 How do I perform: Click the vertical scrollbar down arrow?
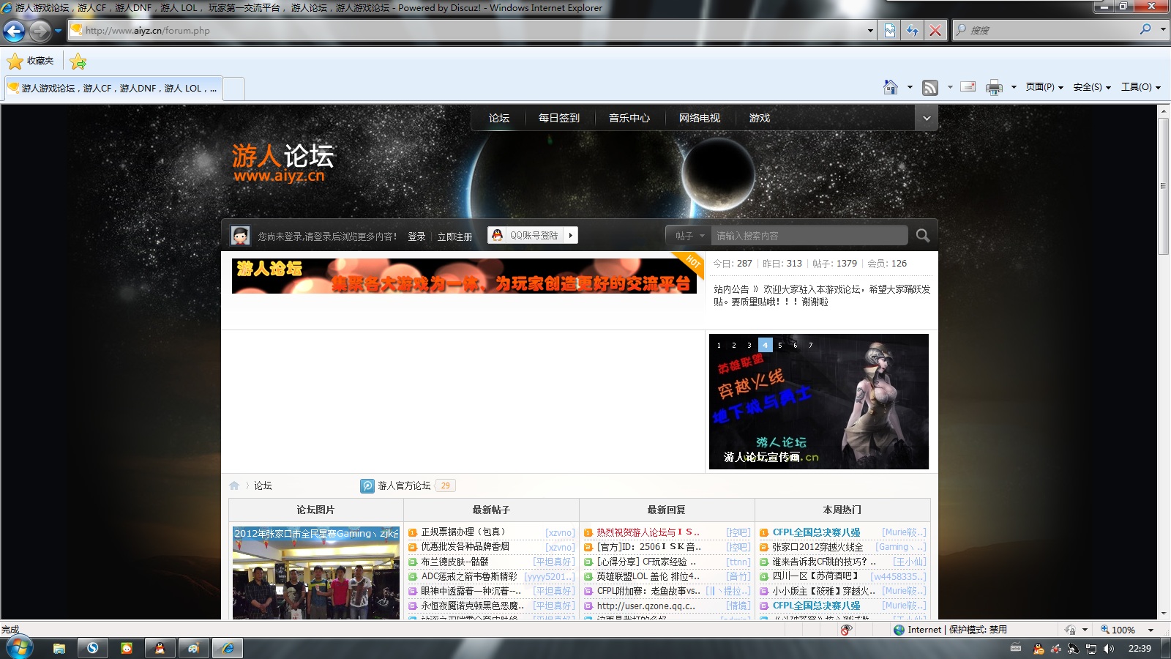pos(1163,614)
